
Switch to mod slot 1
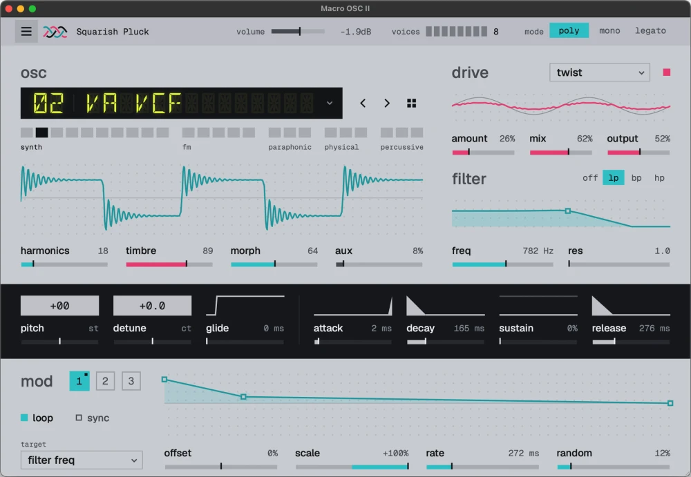[x=79, y=381]
